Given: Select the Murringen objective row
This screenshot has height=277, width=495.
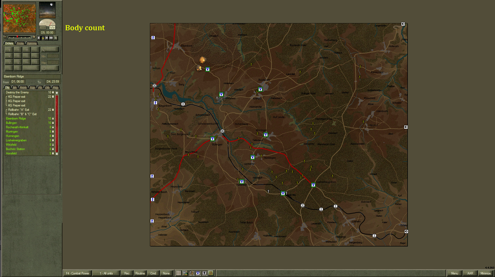Looking at the screenshot, I should [x=30, y=132].
